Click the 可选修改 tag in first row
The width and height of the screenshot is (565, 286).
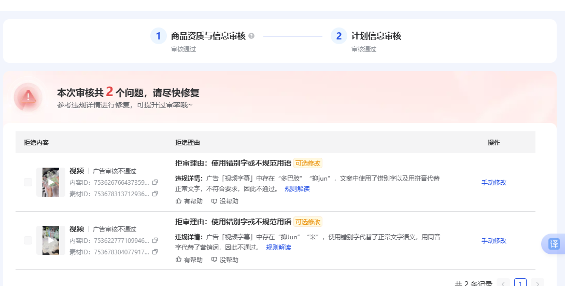point(308,164)
